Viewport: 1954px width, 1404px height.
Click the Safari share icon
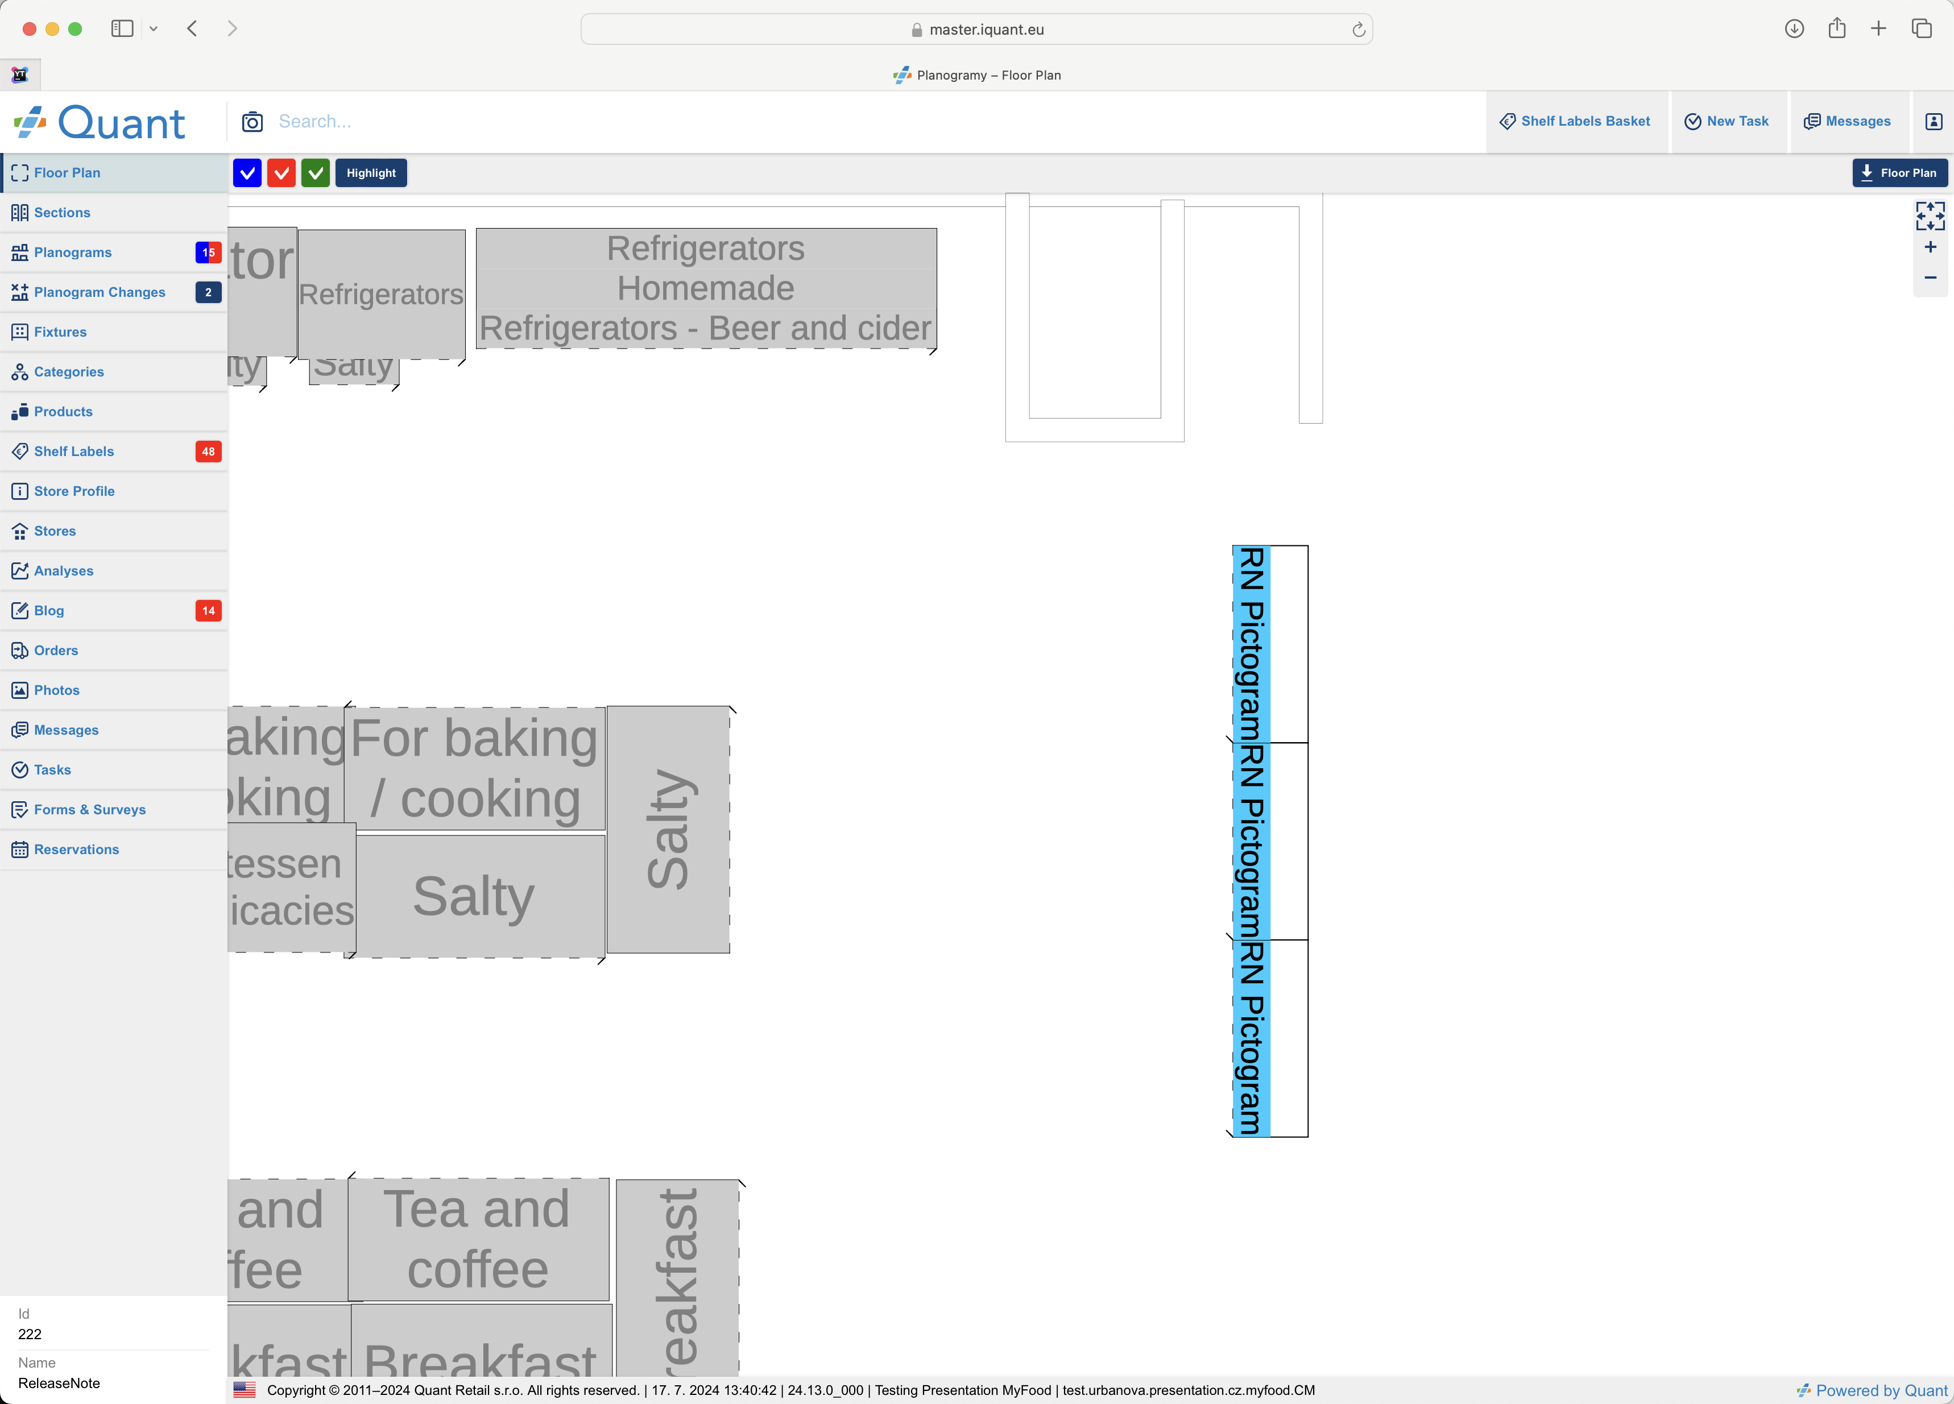point(1837,28)
